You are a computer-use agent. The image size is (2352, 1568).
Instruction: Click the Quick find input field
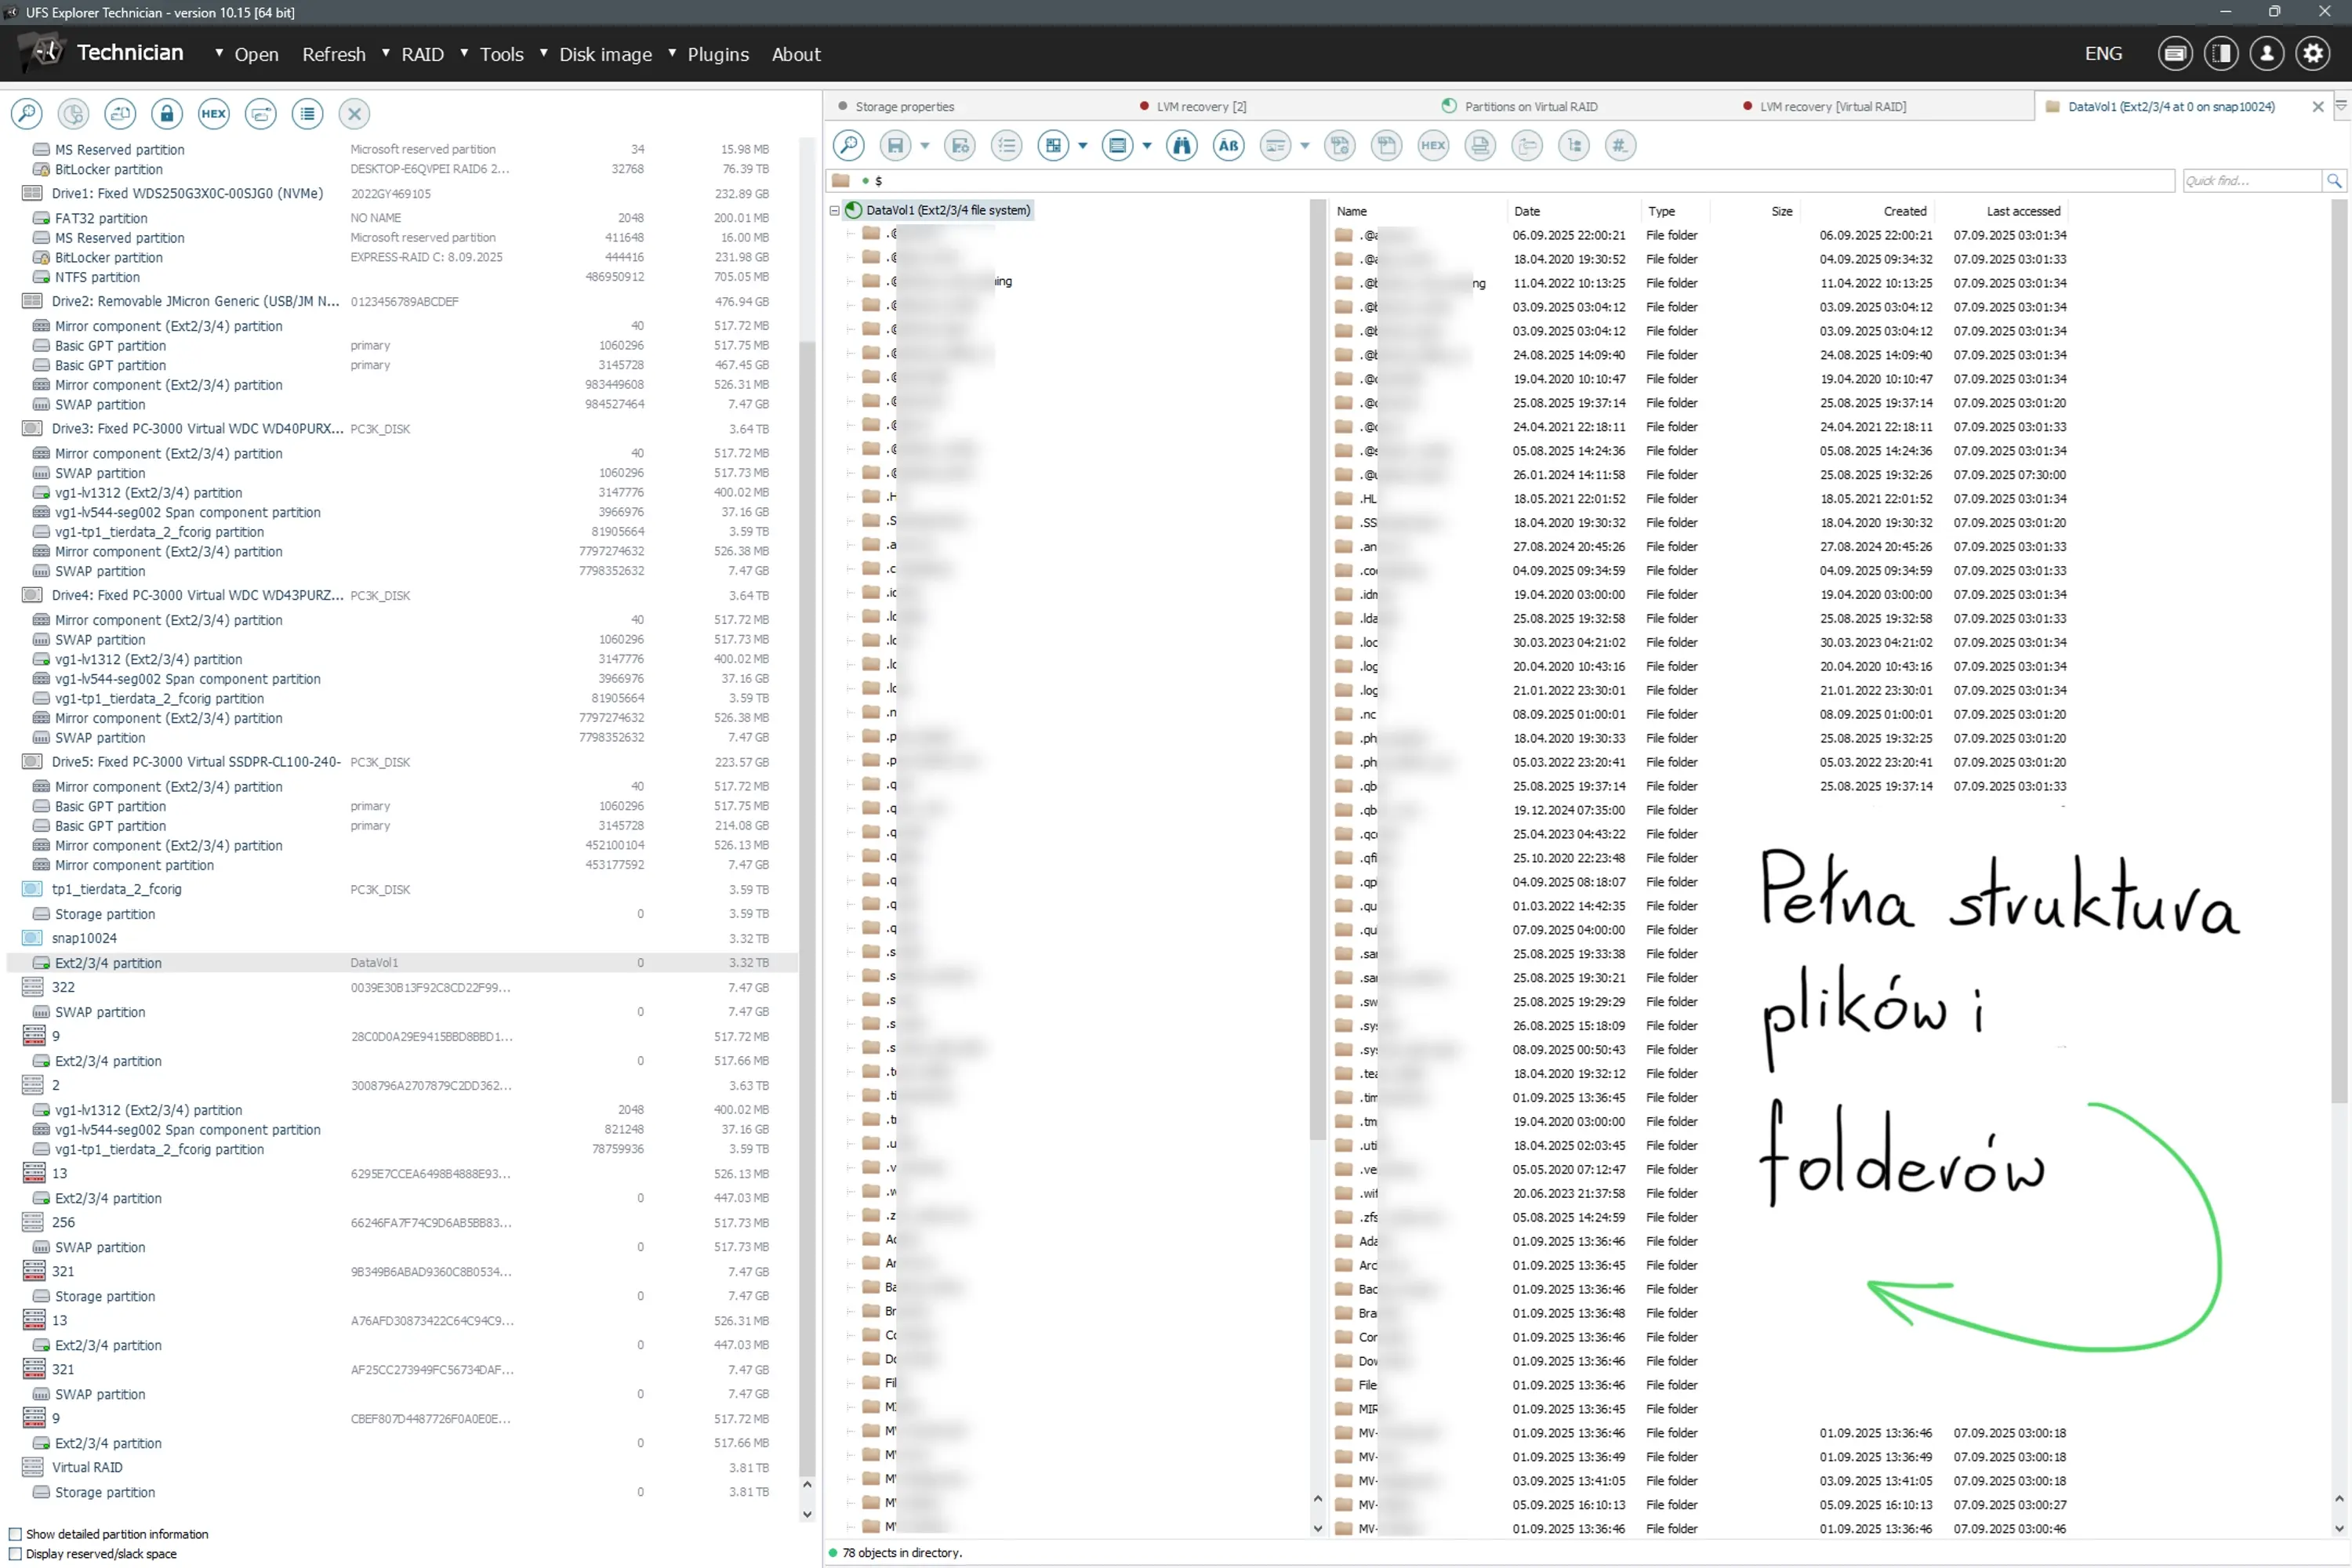tap(2250, 181)
